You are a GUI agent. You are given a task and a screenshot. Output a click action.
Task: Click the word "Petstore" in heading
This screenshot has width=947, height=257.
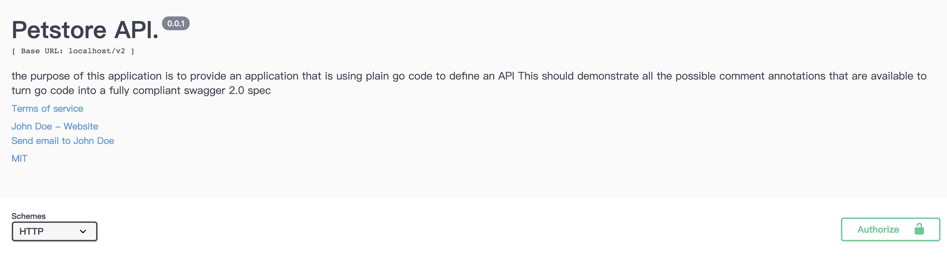click(59, 30)
